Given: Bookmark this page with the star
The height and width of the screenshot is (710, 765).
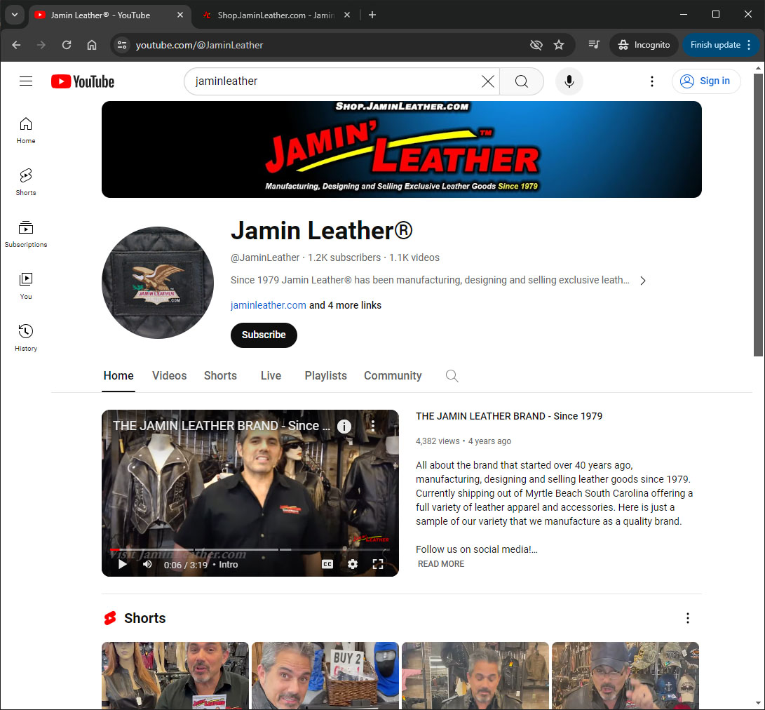Looking at the screenshot, I should (559, 45).
